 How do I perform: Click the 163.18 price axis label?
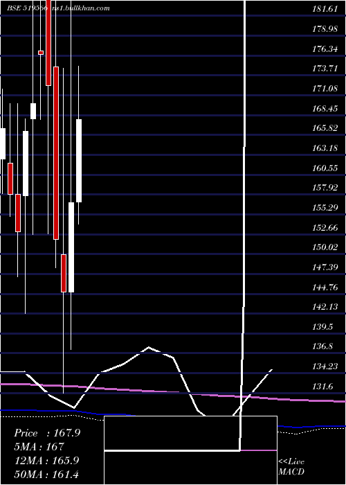(x=325, y=148)
